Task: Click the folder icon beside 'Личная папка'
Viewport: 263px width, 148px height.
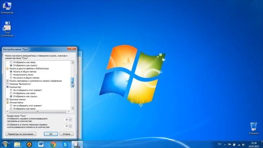Action: pos(7,102)
